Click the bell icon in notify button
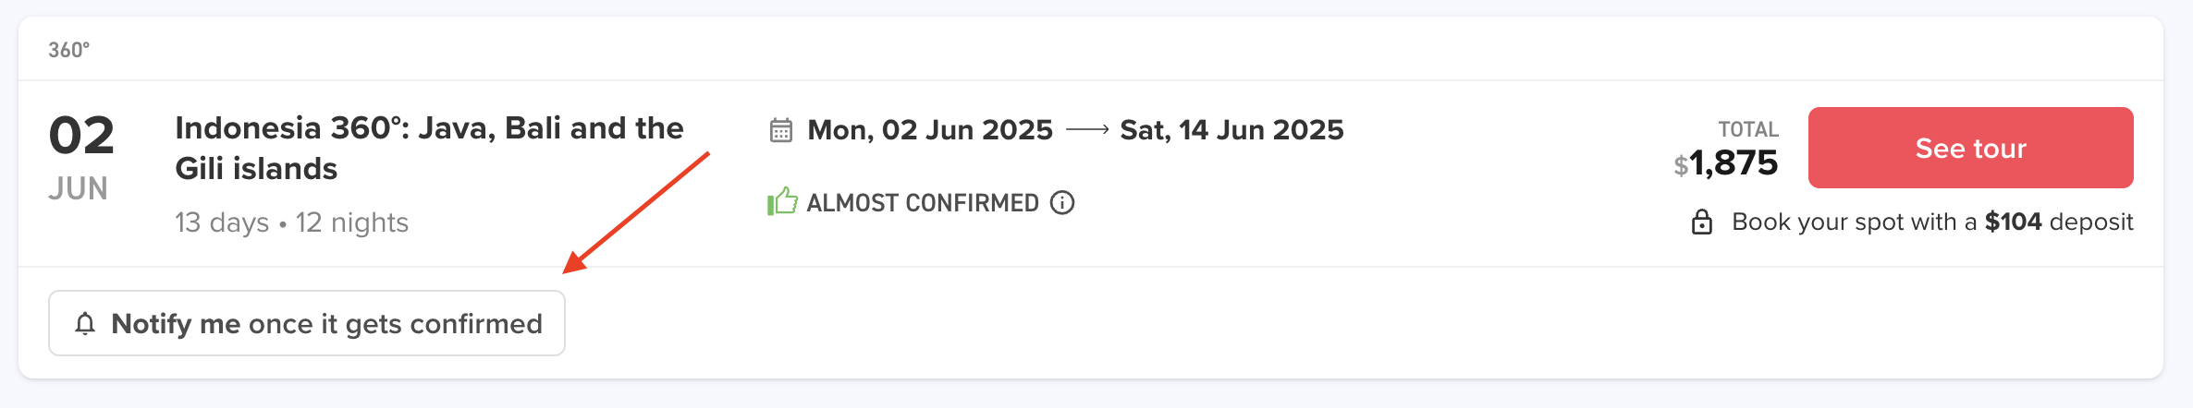 pyautogui.click(x=85, y=324)
